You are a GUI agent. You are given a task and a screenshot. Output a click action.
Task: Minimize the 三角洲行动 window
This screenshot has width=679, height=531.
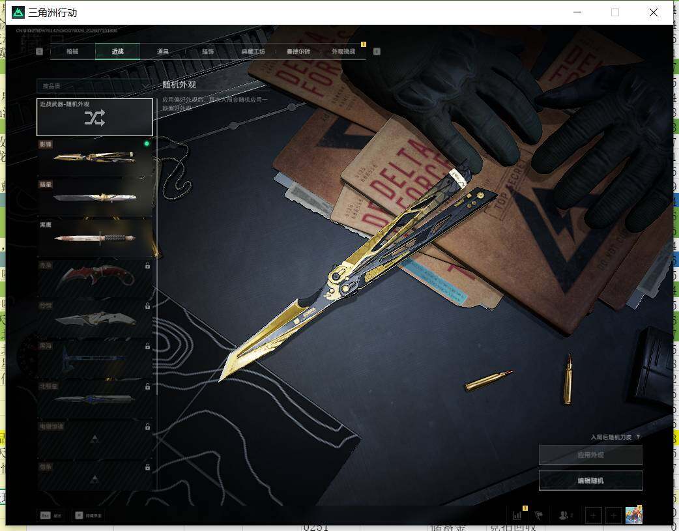pyautogui.click(x=577, y=12)
